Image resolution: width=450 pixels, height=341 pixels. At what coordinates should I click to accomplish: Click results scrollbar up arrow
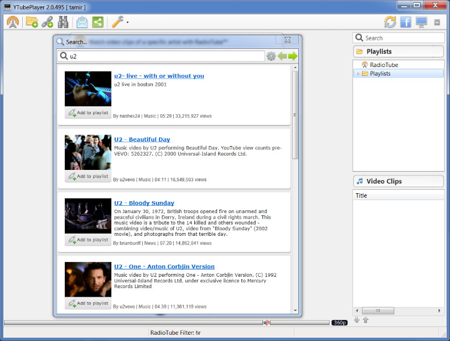coord(295,68)
